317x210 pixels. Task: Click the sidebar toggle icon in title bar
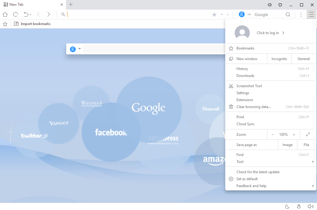click(270, 5)
